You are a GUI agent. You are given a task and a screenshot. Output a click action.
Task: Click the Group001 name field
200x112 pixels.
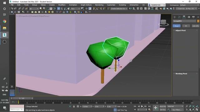click(x=184, y=21)
